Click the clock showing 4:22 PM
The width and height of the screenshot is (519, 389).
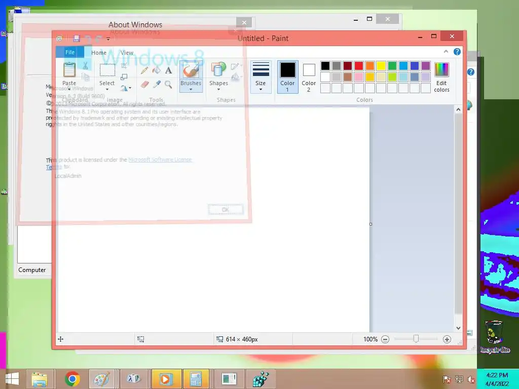click(497, 379)
